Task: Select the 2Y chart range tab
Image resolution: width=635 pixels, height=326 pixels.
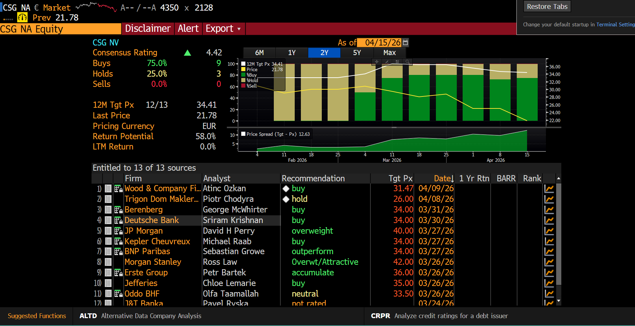Action: click(324, 53)
